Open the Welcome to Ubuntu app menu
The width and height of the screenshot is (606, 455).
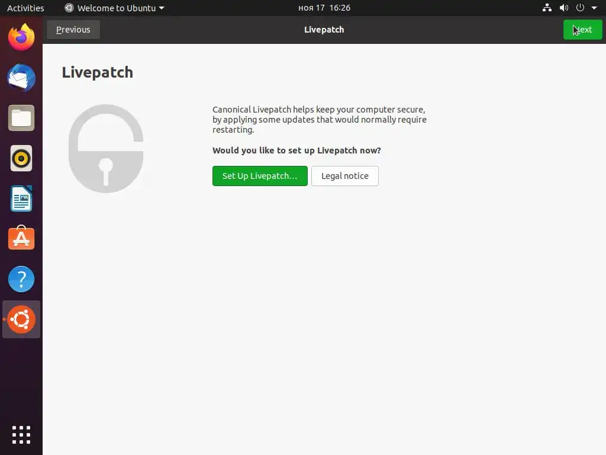click(x=114, y=8)
